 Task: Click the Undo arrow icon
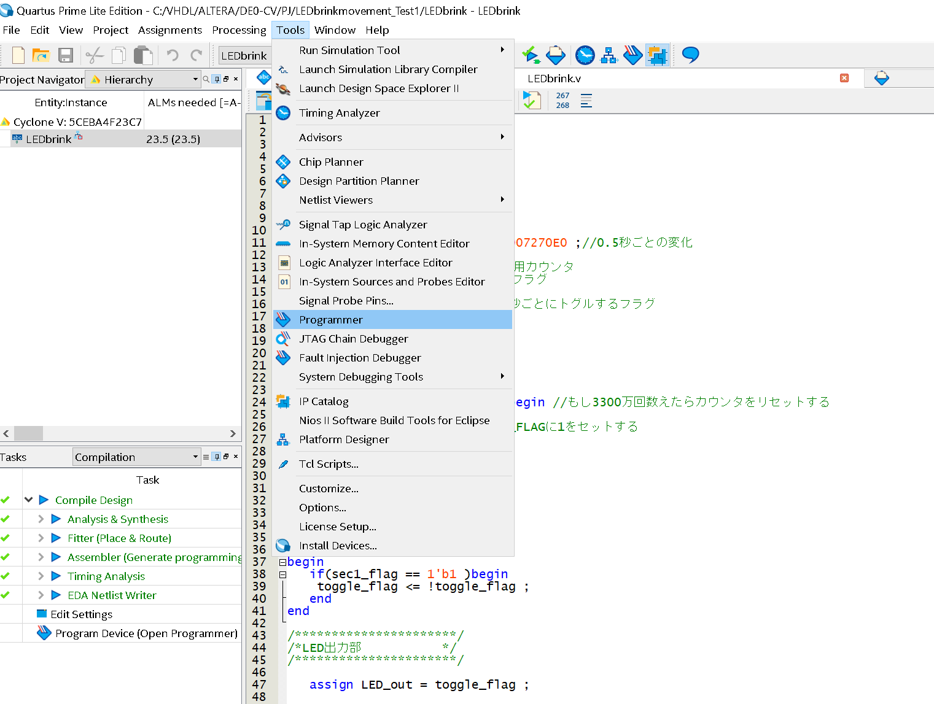173,55
